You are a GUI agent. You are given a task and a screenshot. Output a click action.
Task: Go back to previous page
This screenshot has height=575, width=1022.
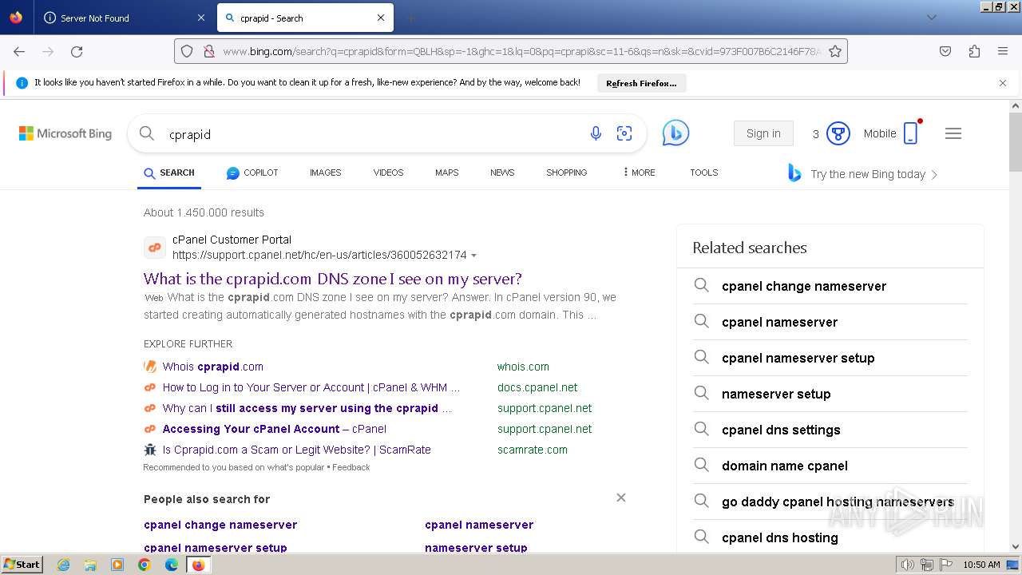point(19,51)
